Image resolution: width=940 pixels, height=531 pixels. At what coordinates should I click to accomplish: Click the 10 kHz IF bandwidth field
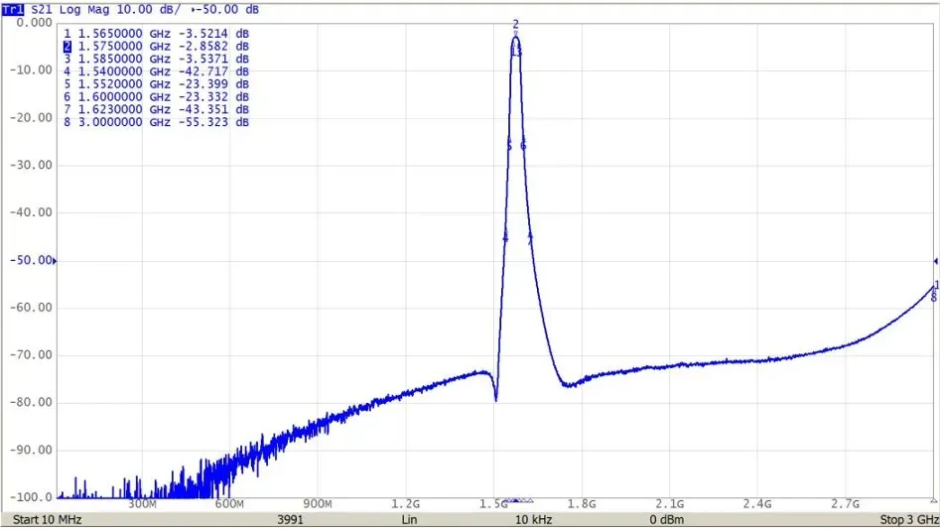pyautogui.click(x=534, y=520)
